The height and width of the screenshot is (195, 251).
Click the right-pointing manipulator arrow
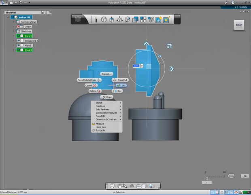[x=172, y=69]
